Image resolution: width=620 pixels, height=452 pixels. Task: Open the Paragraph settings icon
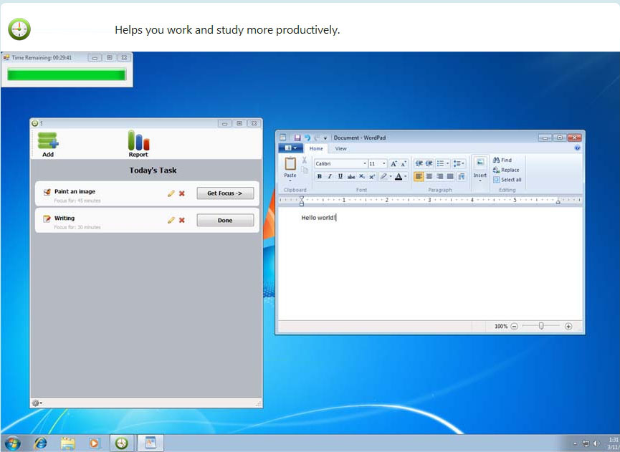[x=462, y=176]
